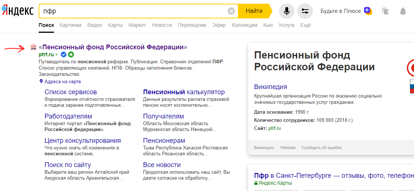The image size is (414, 191).
Task: Open the Переводчик tab
Action: click(192, 25)
